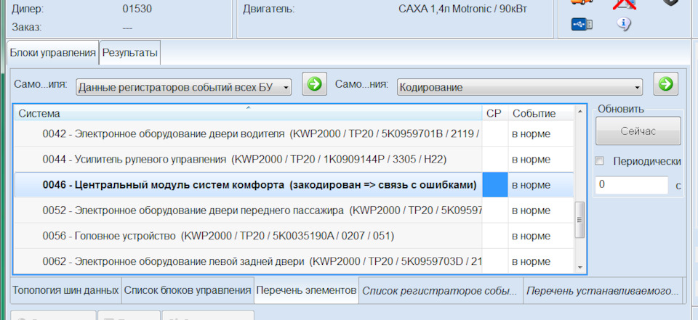Open Топология шин данных tab
Viewport: 698px width, 320px height.
tap(65, 291)
